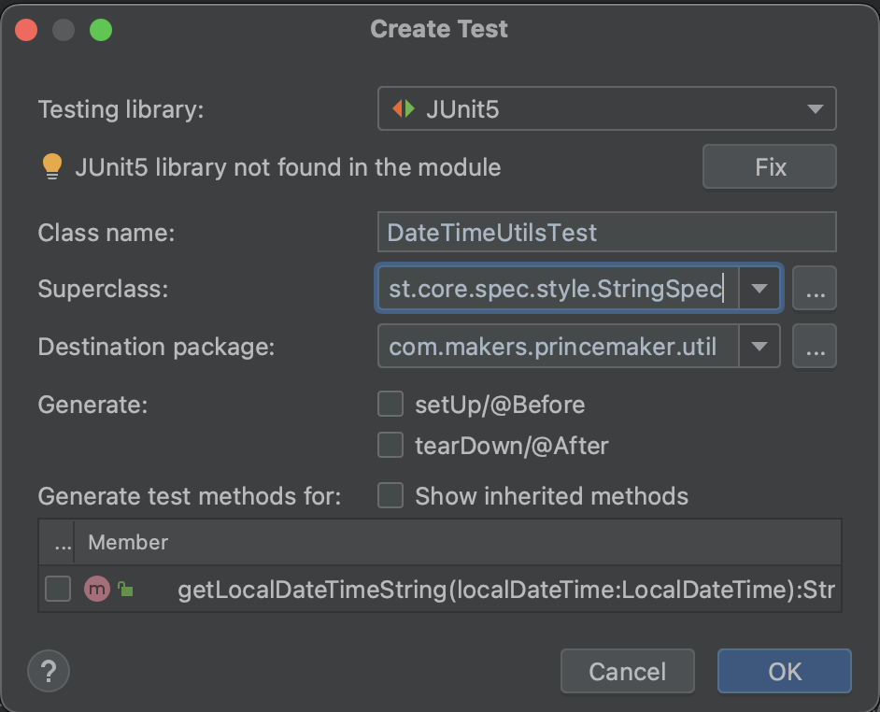Viewport: 880px width, 712px height.
Task: Click the JUnit5 library logo icon
Action: [x=404, y=109]
